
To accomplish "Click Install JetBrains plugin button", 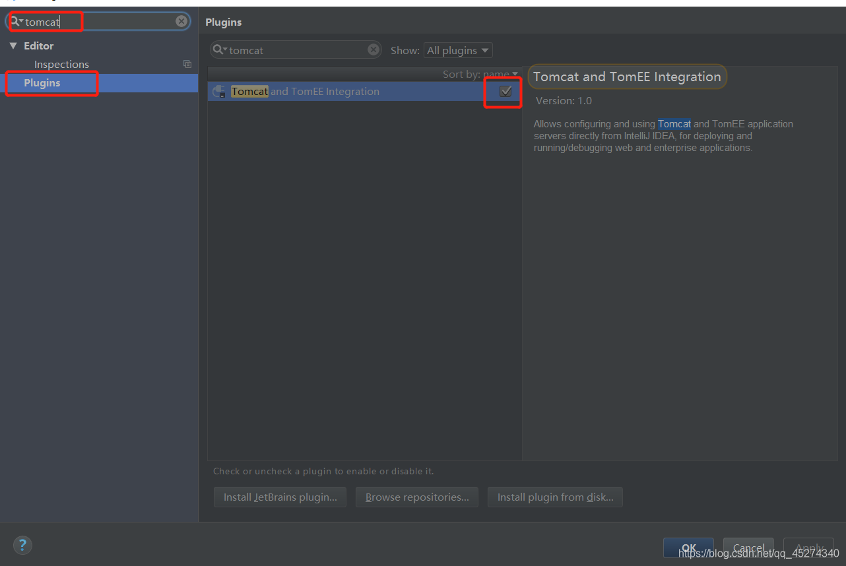I will pyautogui.click(x=280, y=497).
